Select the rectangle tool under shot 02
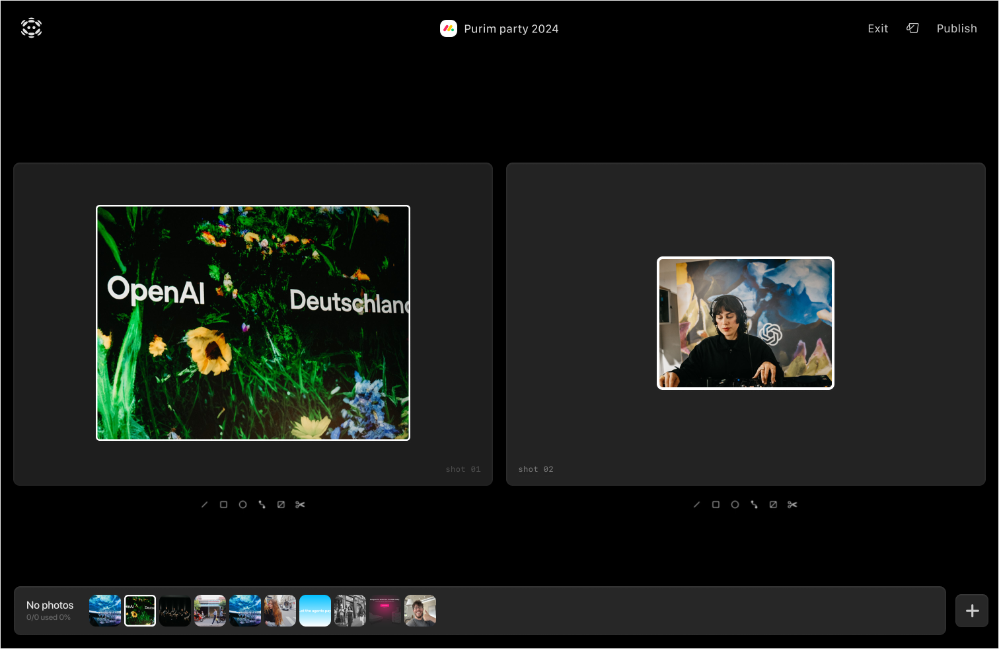Image resolution: width=999 pixels, height=649 pixels. tap(716, 505)
